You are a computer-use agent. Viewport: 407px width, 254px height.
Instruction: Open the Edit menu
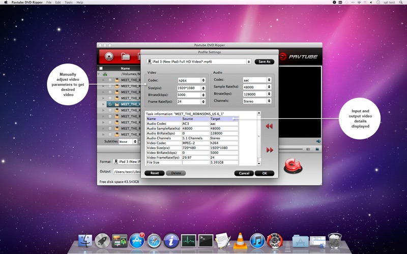[58, 3]
